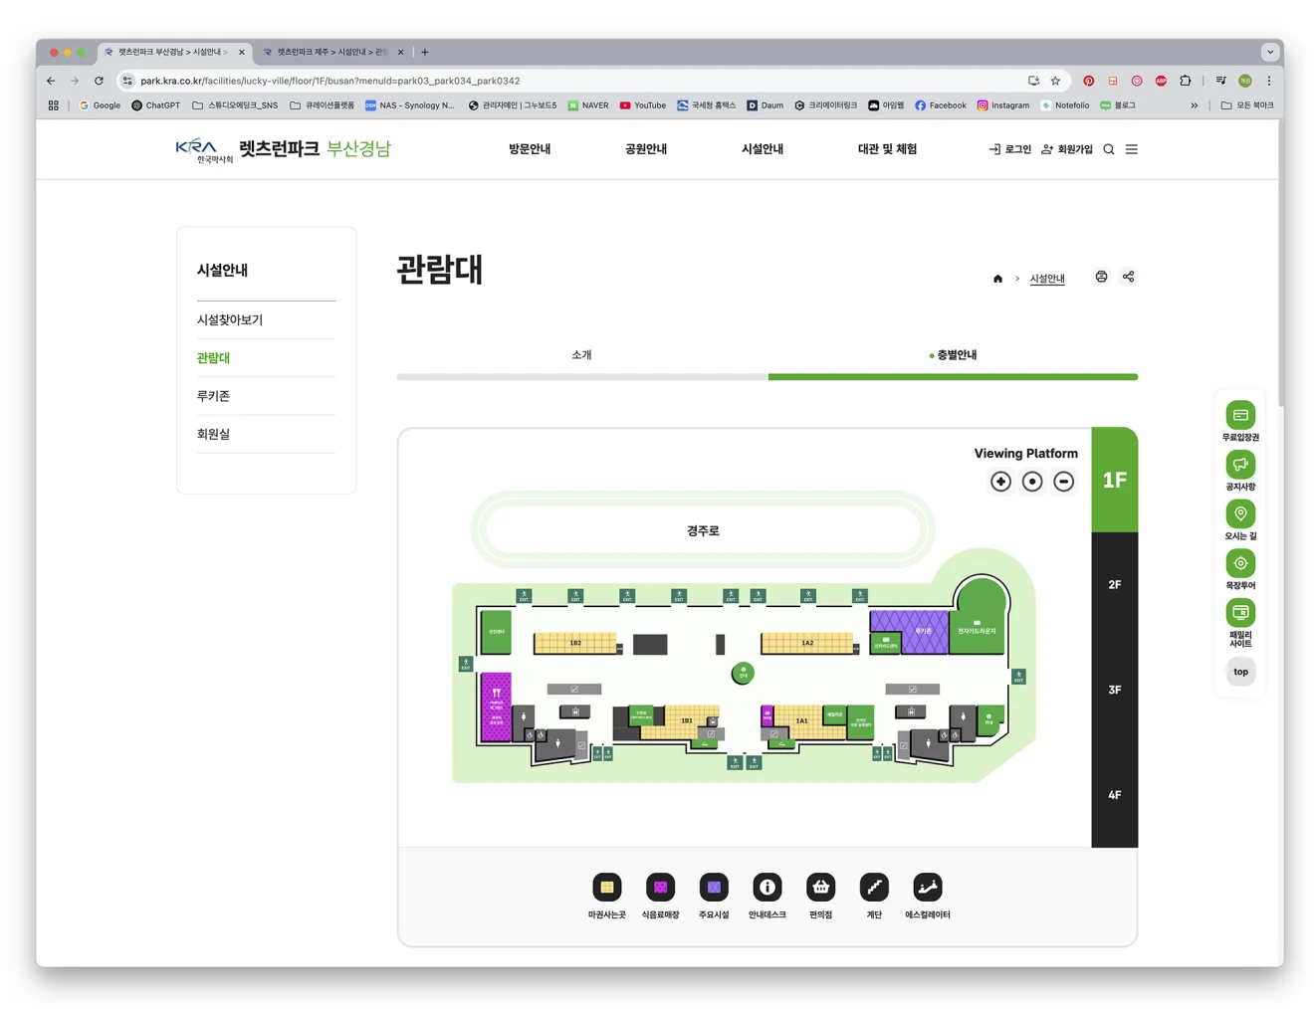Click the 1B2 betting counter on map

tap(575, 643)
